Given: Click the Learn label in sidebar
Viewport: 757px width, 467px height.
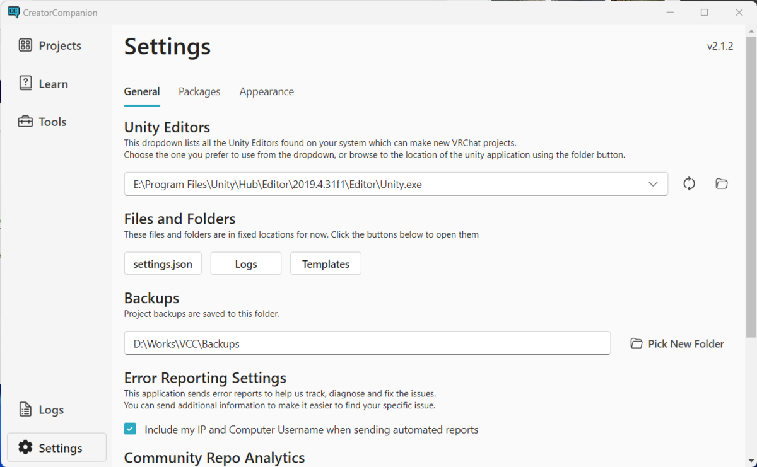Looking at the screenshot, I should (53, 84).
